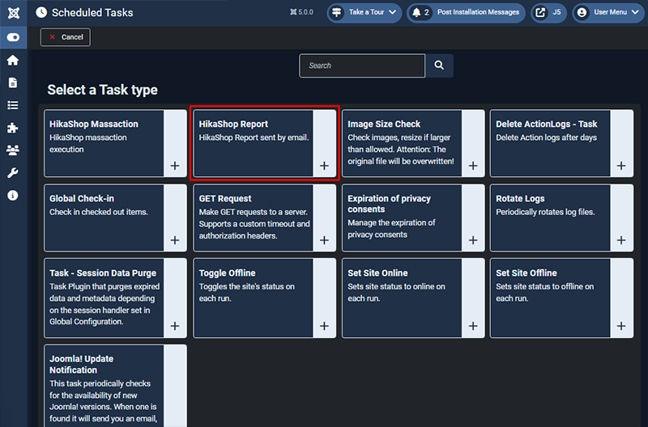Open the Content file sidebar icon

pos(13,82)
